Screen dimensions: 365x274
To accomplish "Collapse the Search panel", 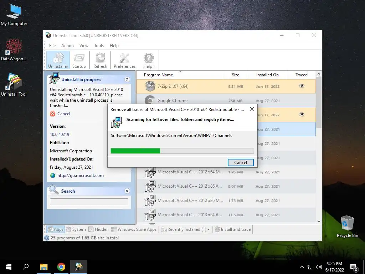I will [127, 191].
